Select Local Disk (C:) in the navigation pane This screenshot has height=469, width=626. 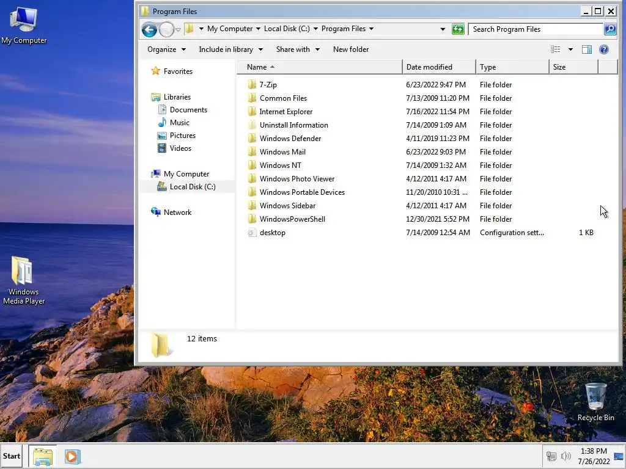[x=193, y=187]
